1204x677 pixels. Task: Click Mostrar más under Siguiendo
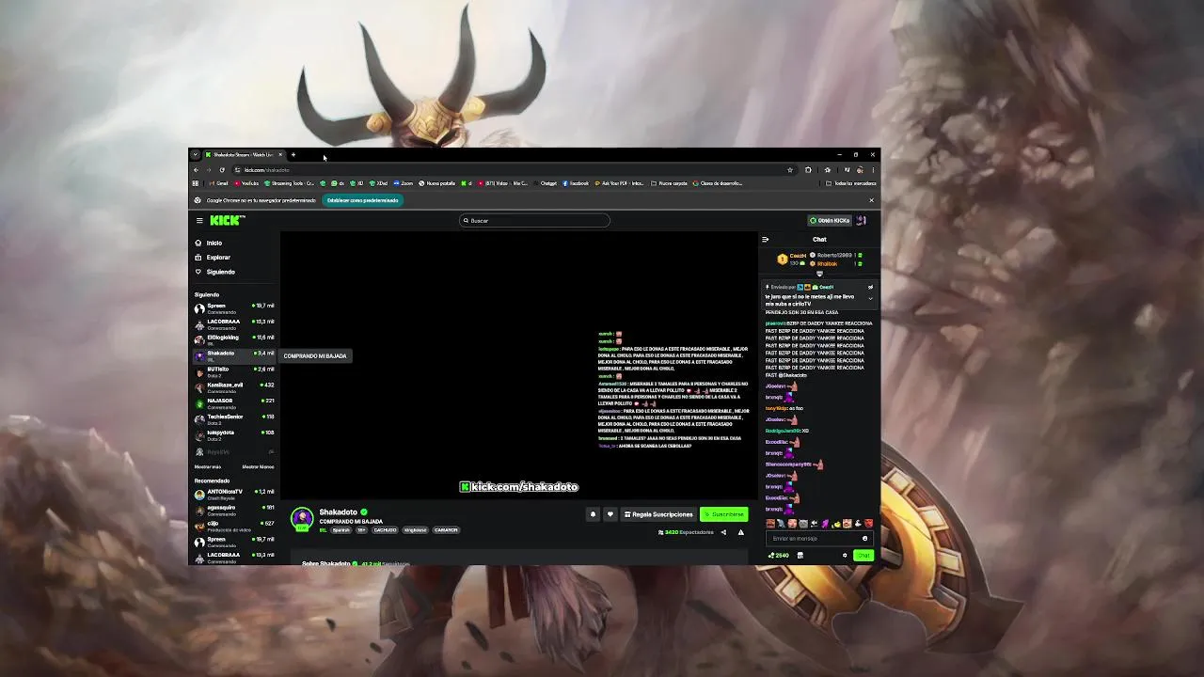pyautogui.click(x=208, y=466)
